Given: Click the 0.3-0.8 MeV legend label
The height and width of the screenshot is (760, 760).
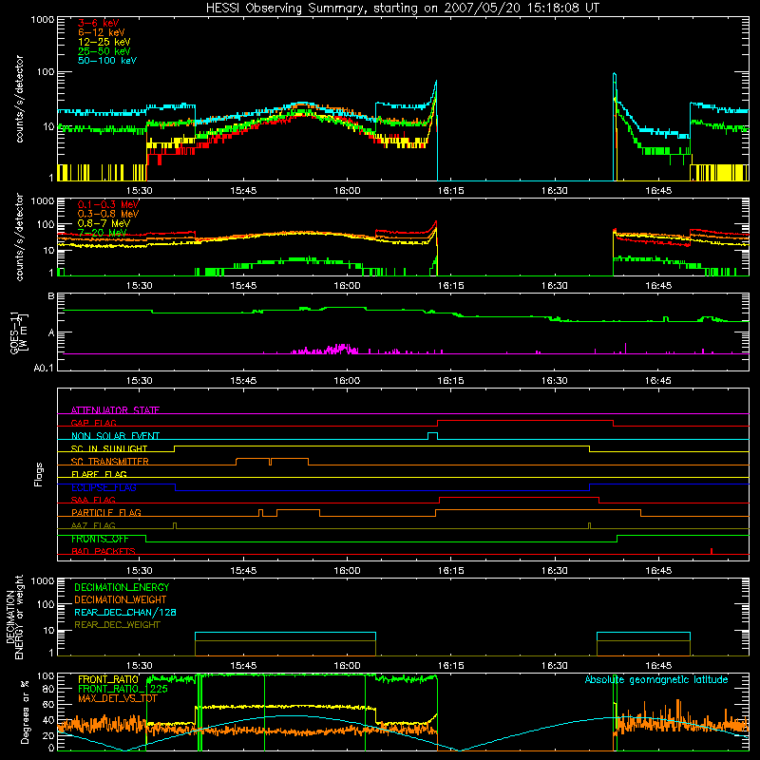Looking at the screenshot, I should [x=107, y=214].
